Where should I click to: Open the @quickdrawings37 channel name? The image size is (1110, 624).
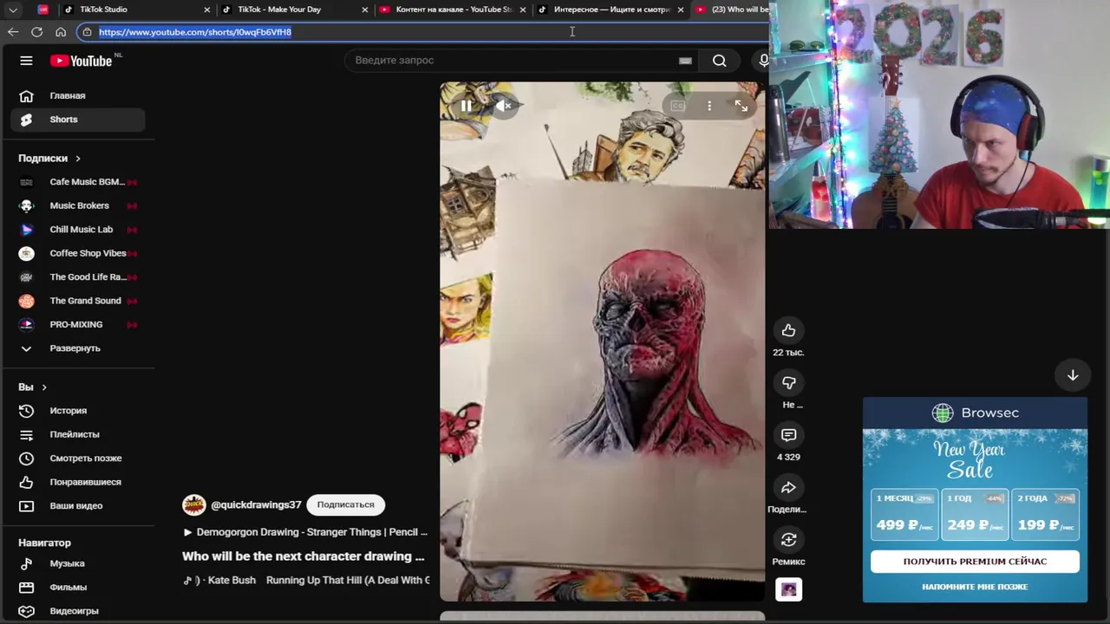click(x=256, y=504)
